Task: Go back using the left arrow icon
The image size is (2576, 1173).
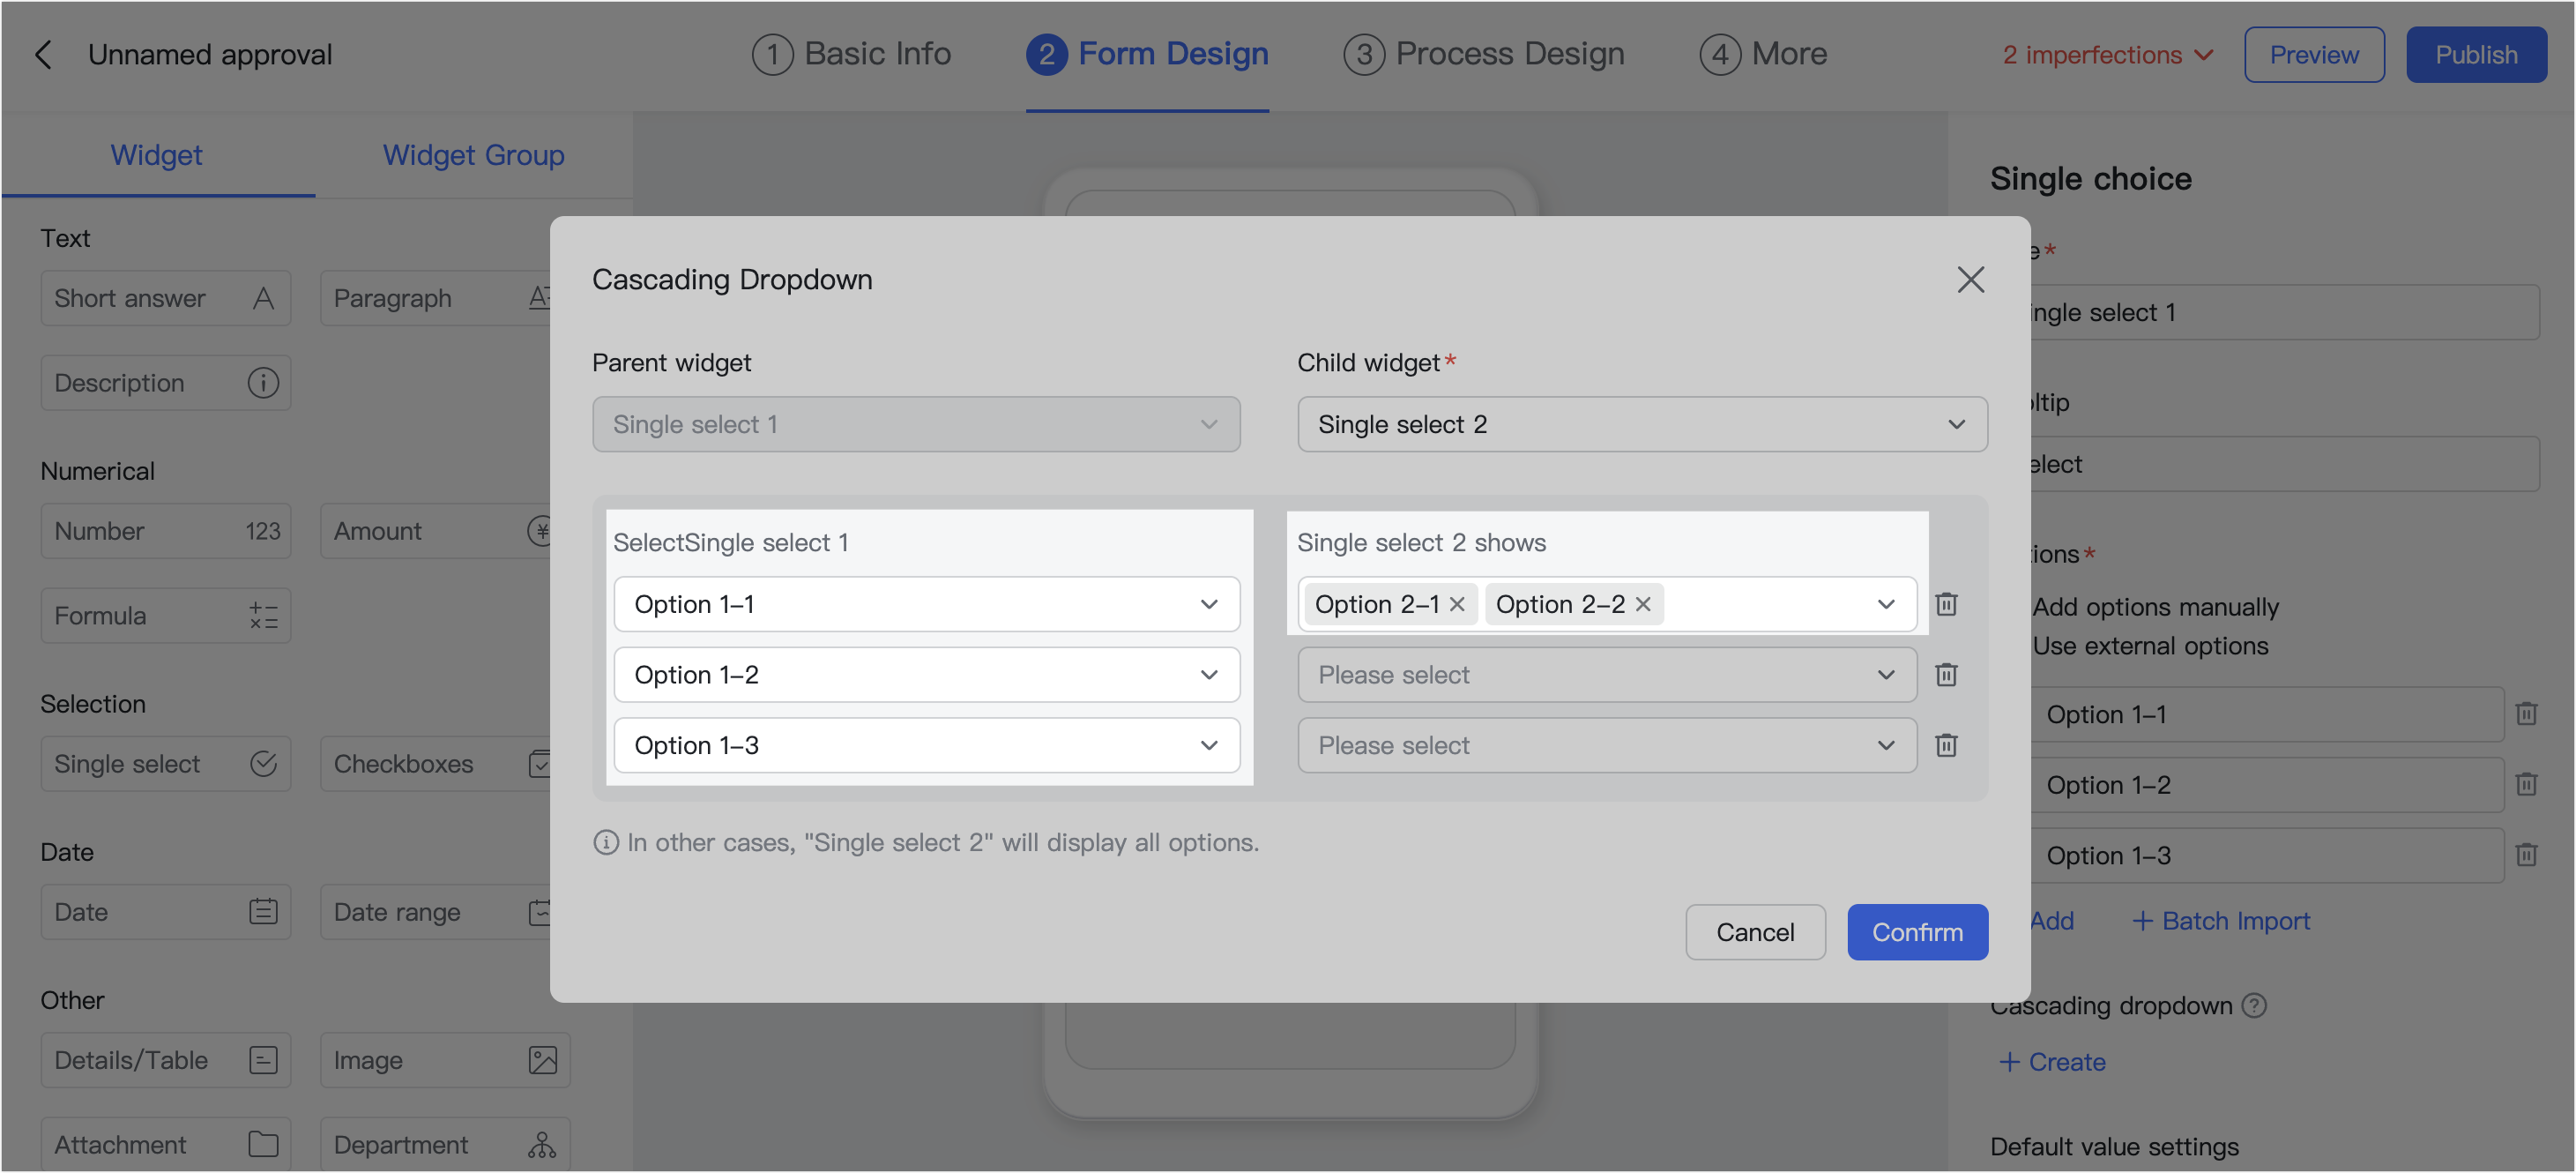Action: point(43,54)
